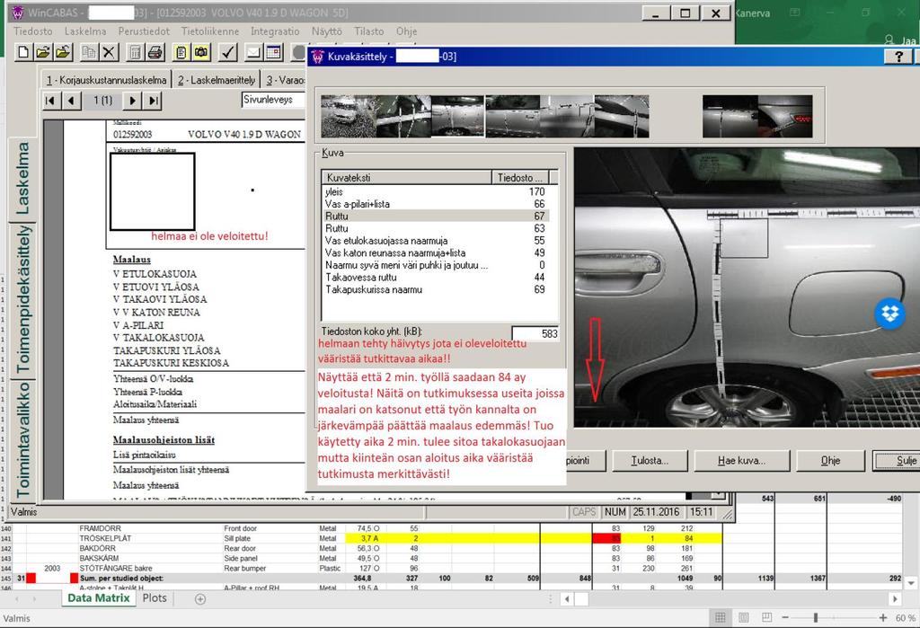Screen dimensions: 920x628
Task: Click Excel zoom level 60 %
Action: tap(906, 618)
